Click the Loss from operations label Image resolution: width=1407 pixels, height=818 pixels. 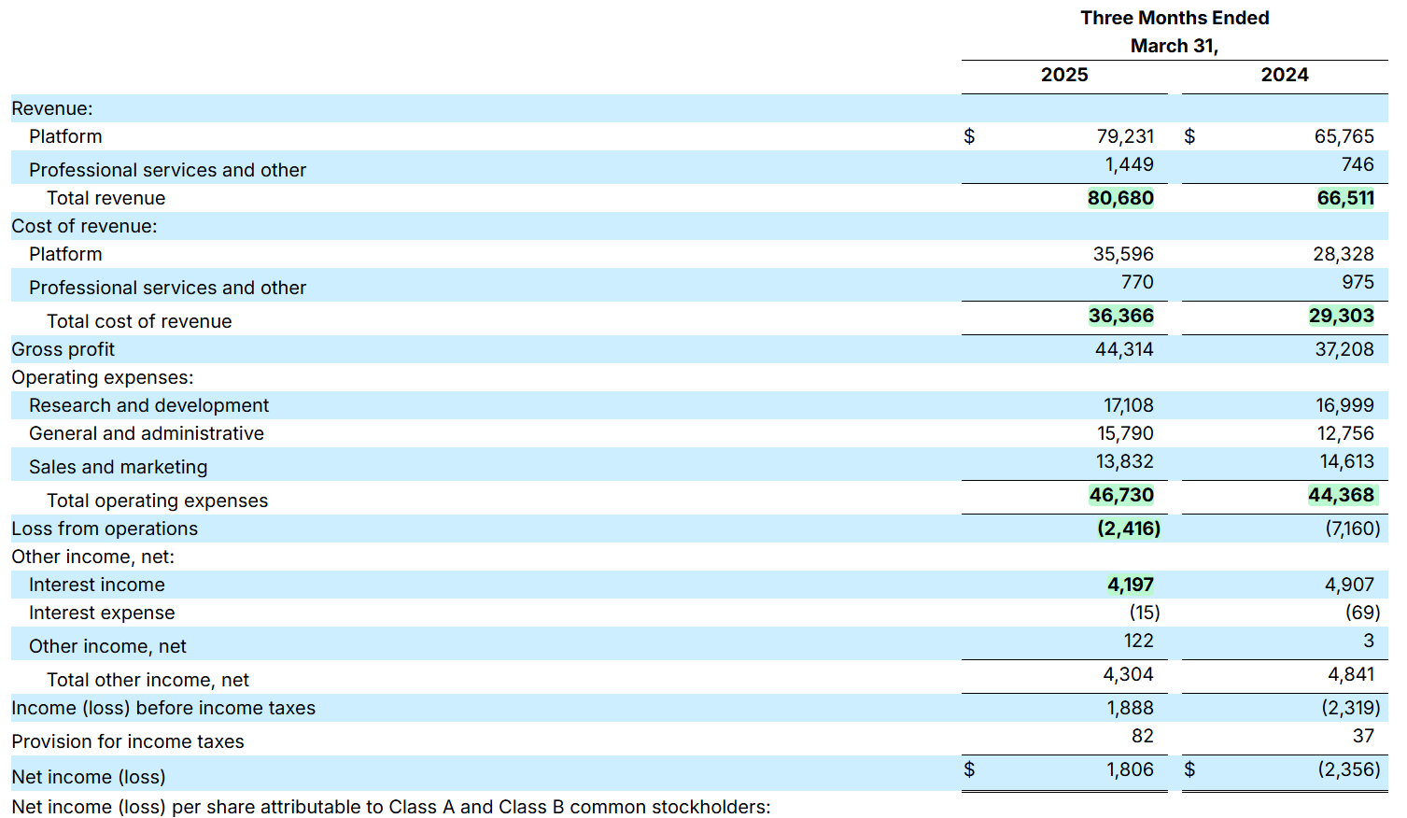click(105, 529)
